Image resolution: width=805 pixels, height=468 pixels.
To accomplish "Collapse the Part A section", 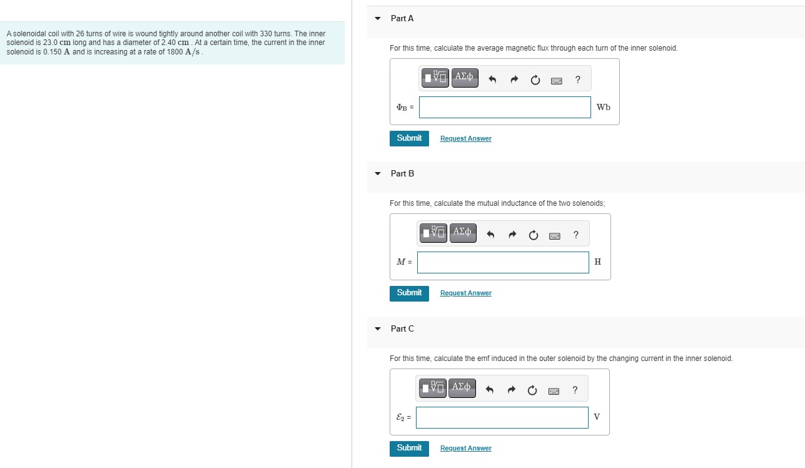I will (x=378, y=19).
